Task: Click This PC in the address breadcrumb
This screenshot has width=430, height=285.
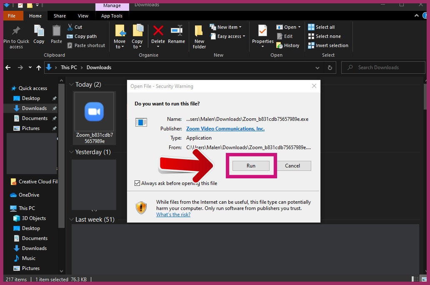Action: (69, 67)
